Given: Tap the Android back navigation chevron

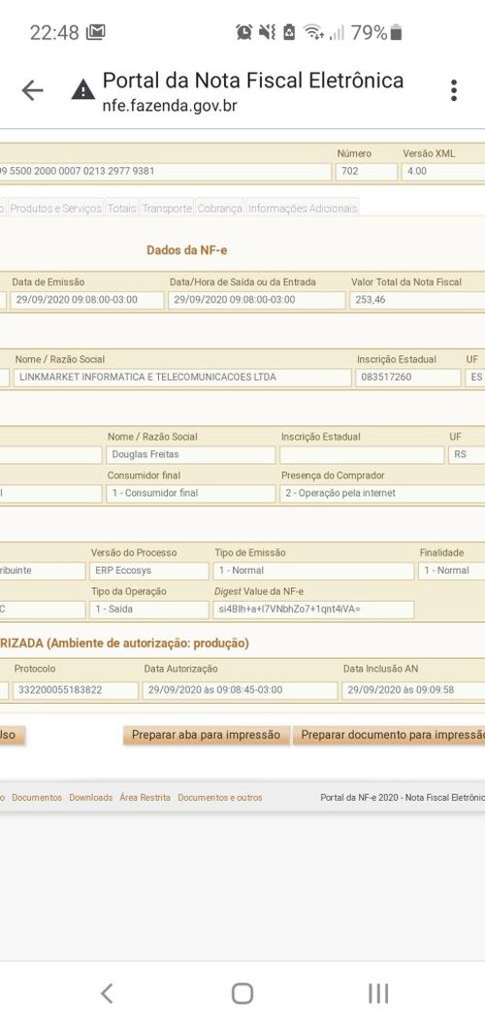Looking at the screenshot, I should [x=107, y=993].
